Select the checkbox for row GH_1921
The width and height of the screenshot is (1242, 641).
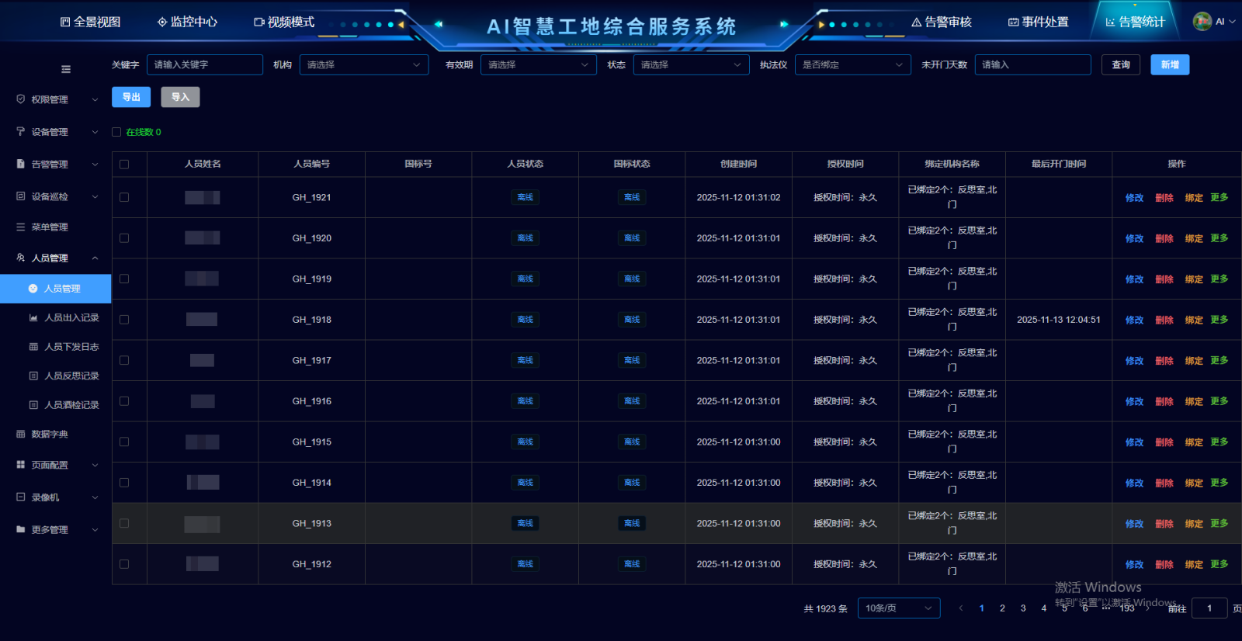(124, 198)
